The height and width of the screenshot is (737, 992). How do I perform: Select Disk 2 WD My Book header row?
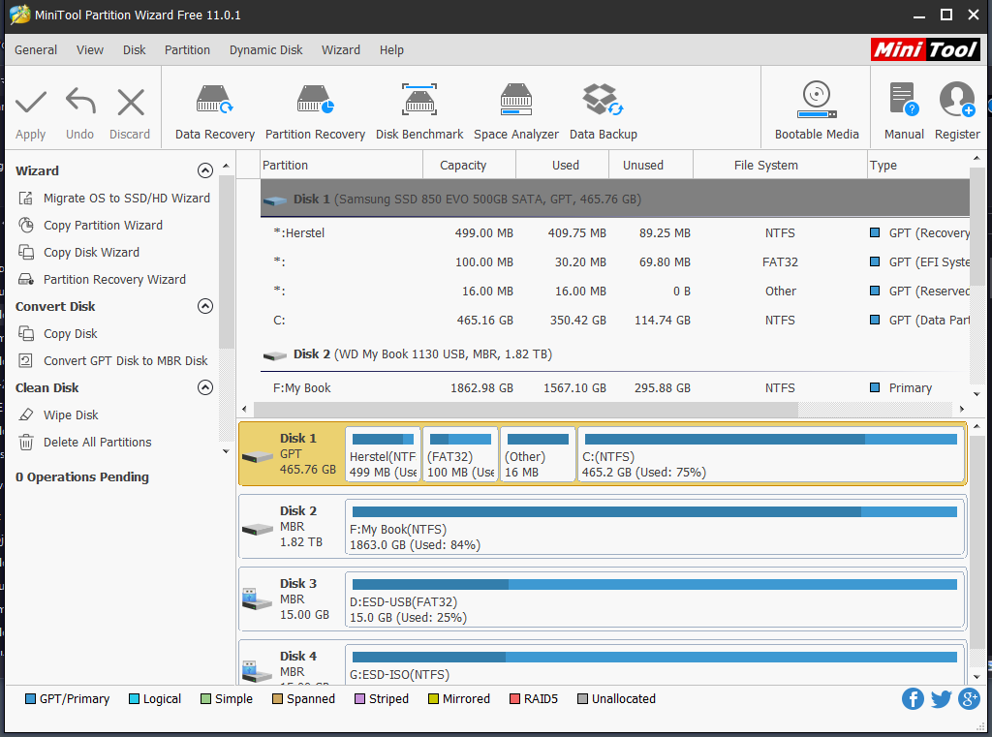coord(615,354)
